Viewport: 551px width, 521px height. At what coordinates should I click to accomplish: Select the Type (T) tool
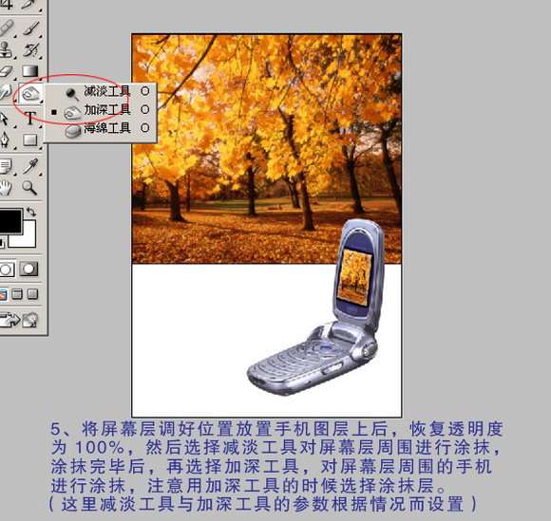click(x=30, y=118)
